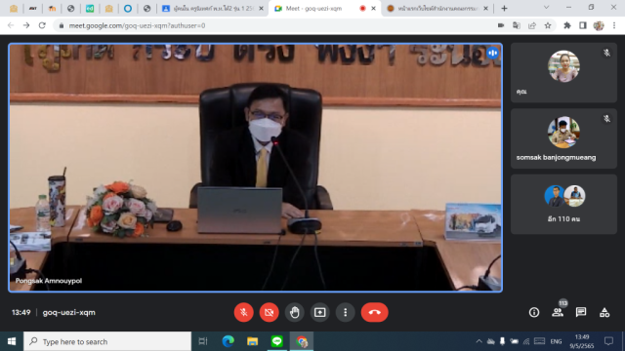Toggle the camera off button
Viewport: 625px width, 351px height.
270,312
